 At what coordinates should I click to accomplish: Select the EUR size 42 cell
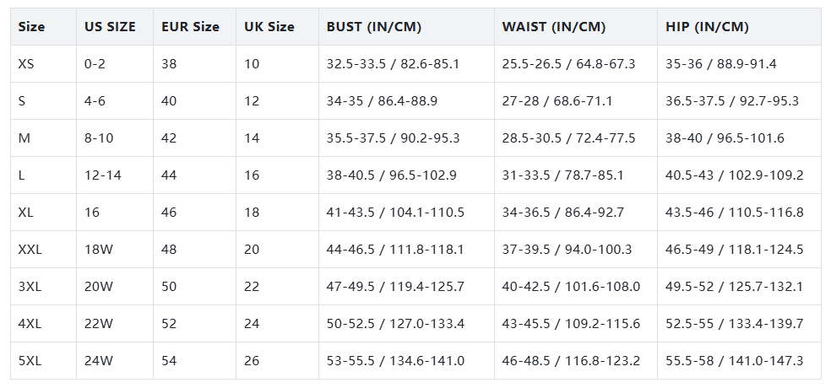(x=169, y=138)
